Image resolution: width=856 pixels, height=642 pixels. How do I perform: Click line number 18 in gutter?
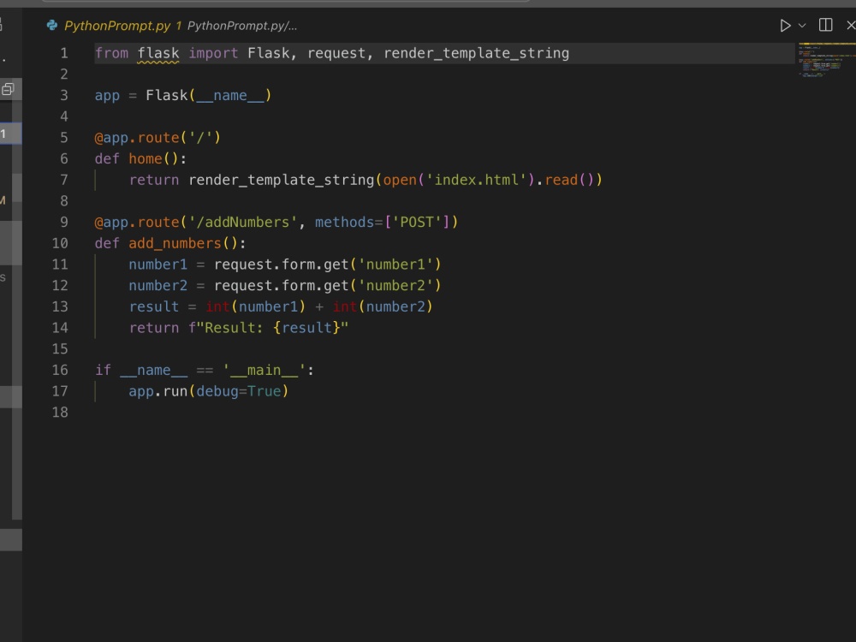60,413
